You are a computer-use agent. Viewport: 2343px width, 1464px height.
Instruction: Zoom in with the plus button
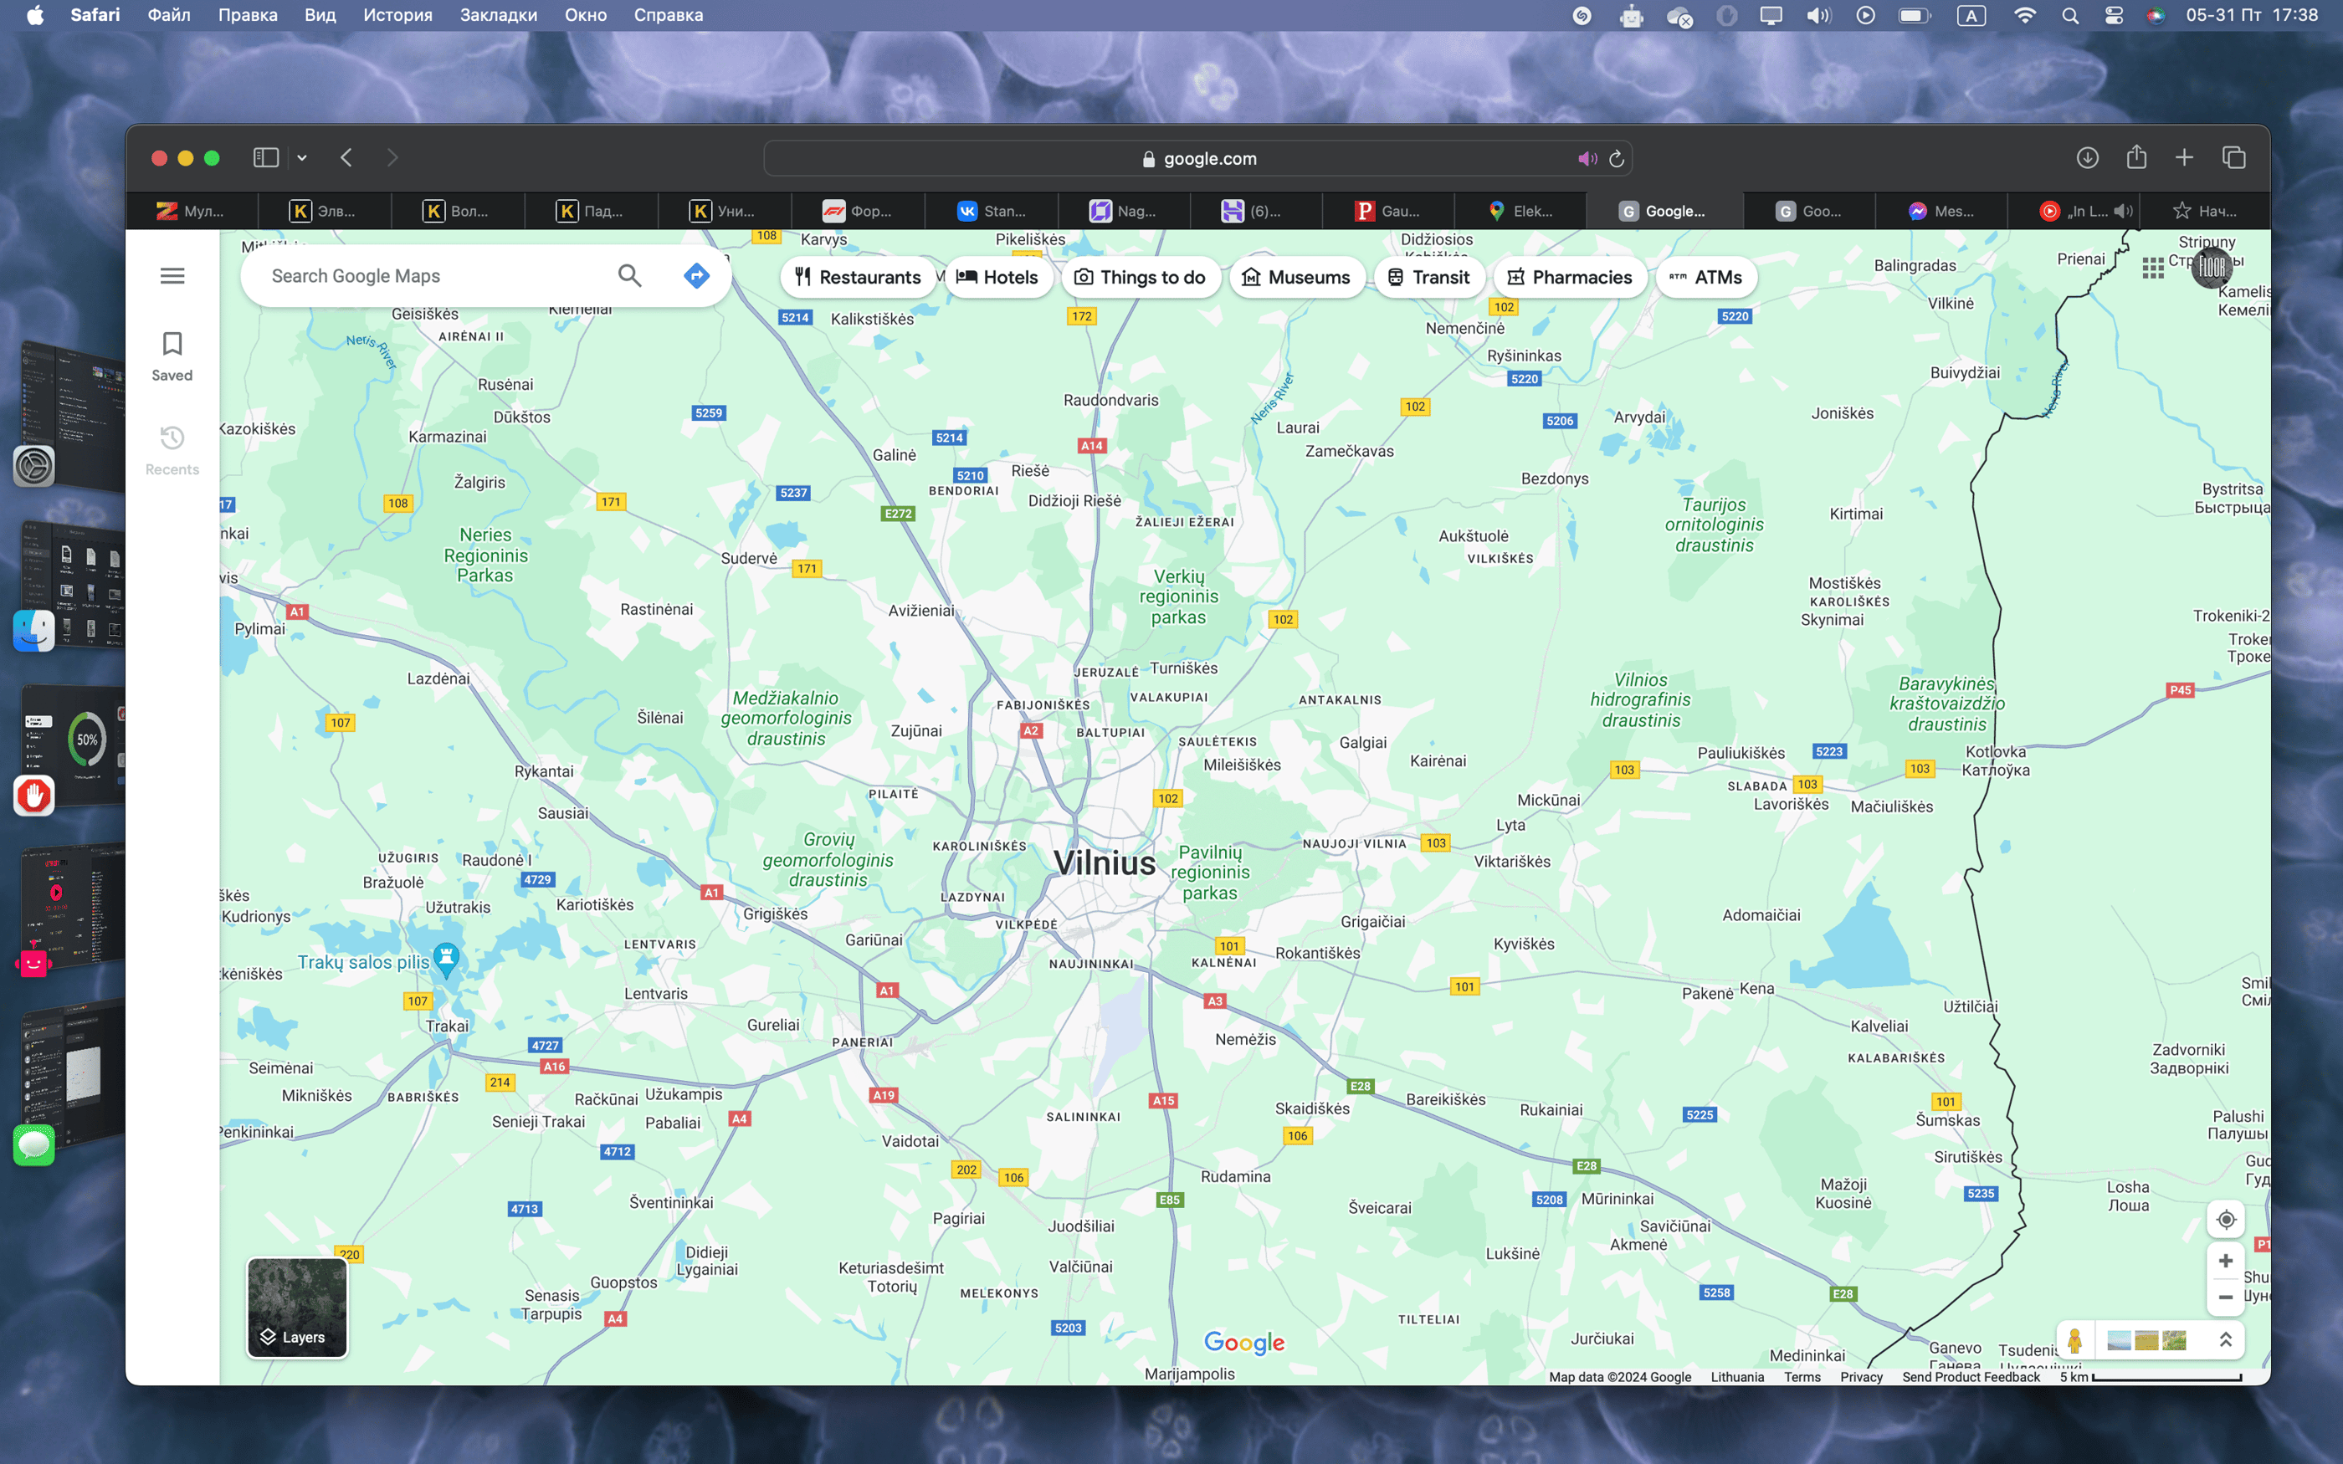[2226, 1261]
